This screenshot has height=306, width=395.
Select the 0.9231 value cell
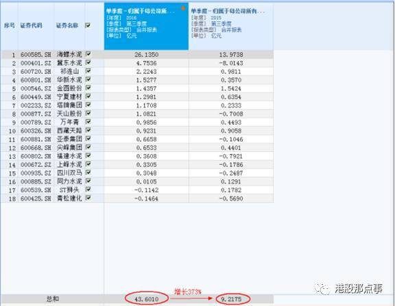[x=146, y=131]
